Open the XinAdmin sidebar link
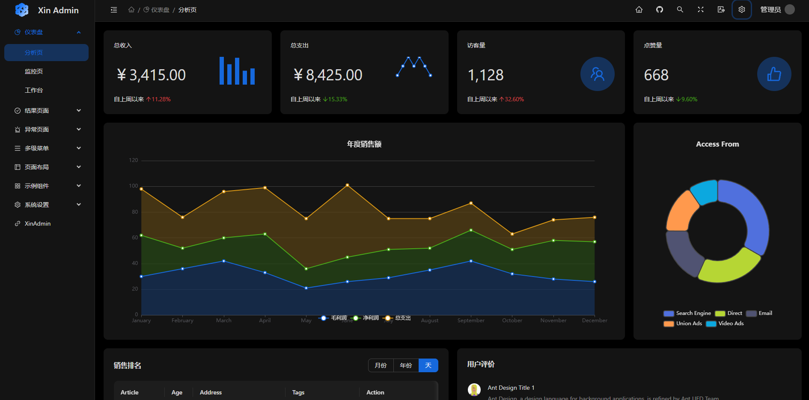Screen dimensions: 809x400 [x=38, y=224]
